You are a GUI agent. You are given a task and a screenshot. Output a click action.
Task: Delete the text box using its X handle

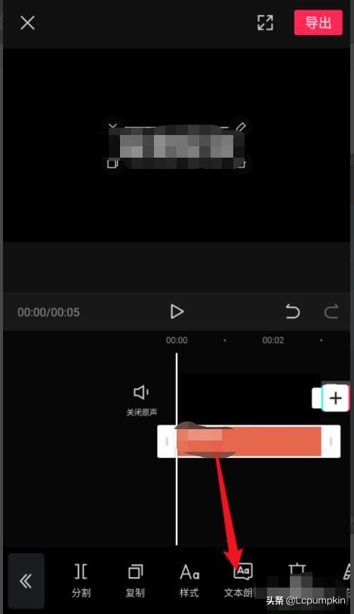[x=113, y=127]
